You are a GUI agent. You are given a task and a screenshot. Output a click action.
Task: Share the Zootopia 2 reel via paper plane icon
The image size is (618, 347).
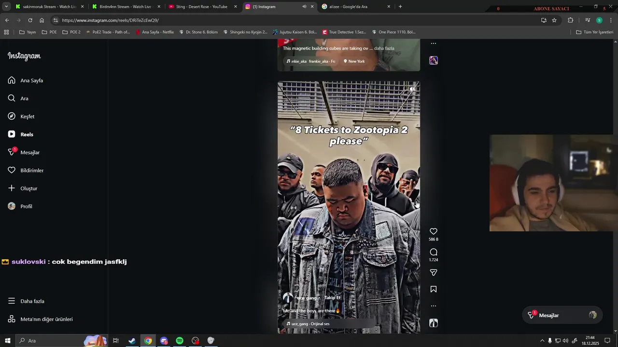point(434,273)
